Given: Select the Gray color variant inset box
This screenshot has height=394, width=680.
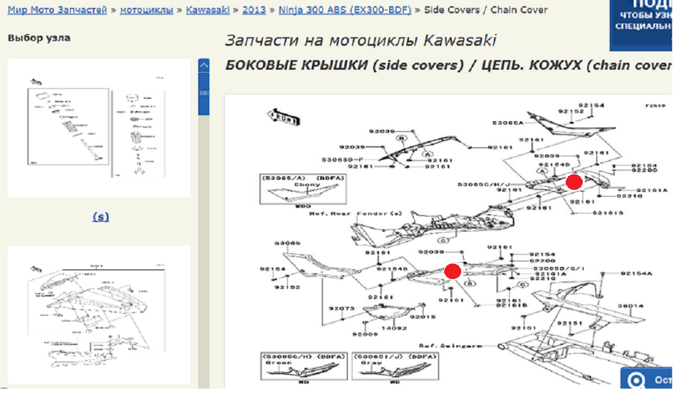Looking at the screenshot, I should (395, 366).
